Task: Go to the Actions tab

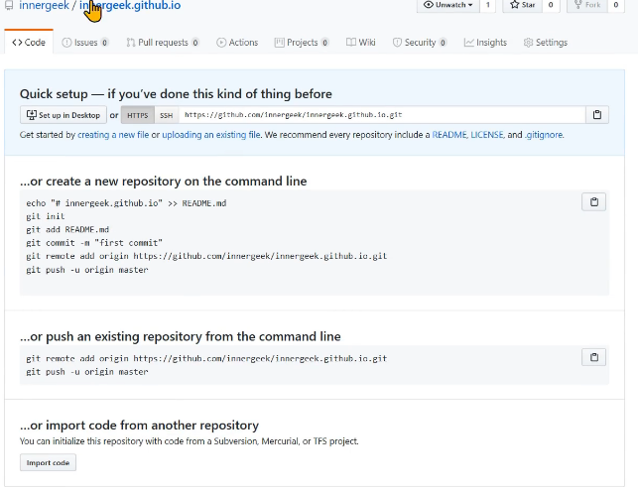Action: [237, 43]
